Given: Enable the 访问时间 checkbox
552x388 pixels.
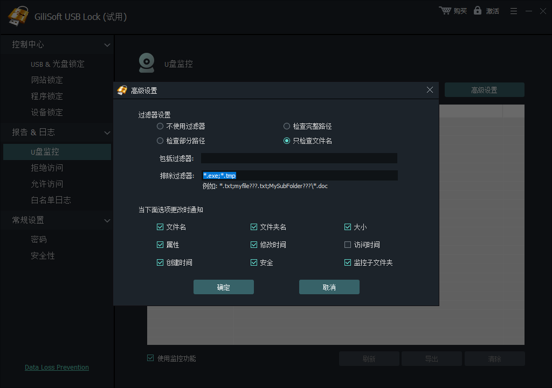Looking at the screenshot, I should coord(348,245).
